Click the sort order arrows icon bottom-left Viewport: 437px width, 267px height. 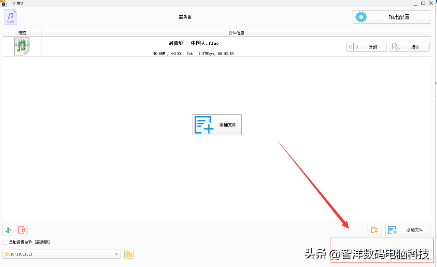click(7, 230)
